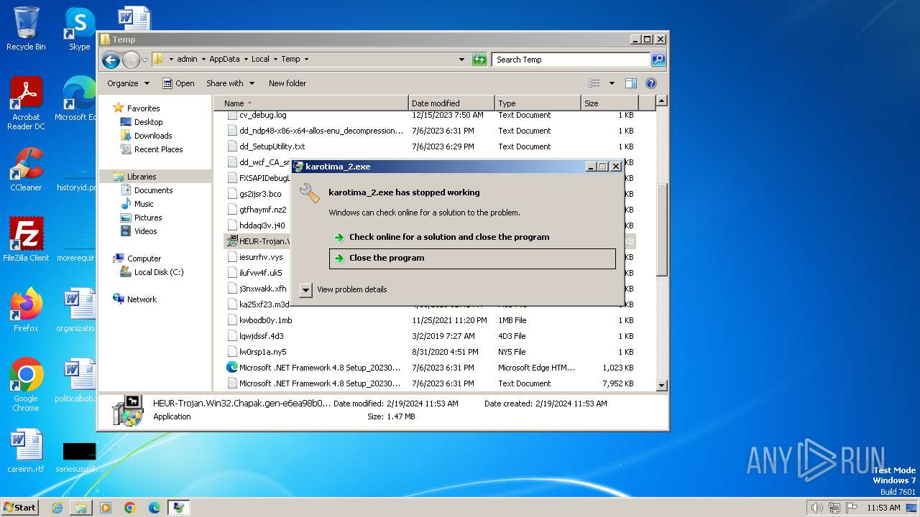Screen dimensions: 920x517
Task: Click the Explorer Forward navigation button
Action: (x=131, y=60)
